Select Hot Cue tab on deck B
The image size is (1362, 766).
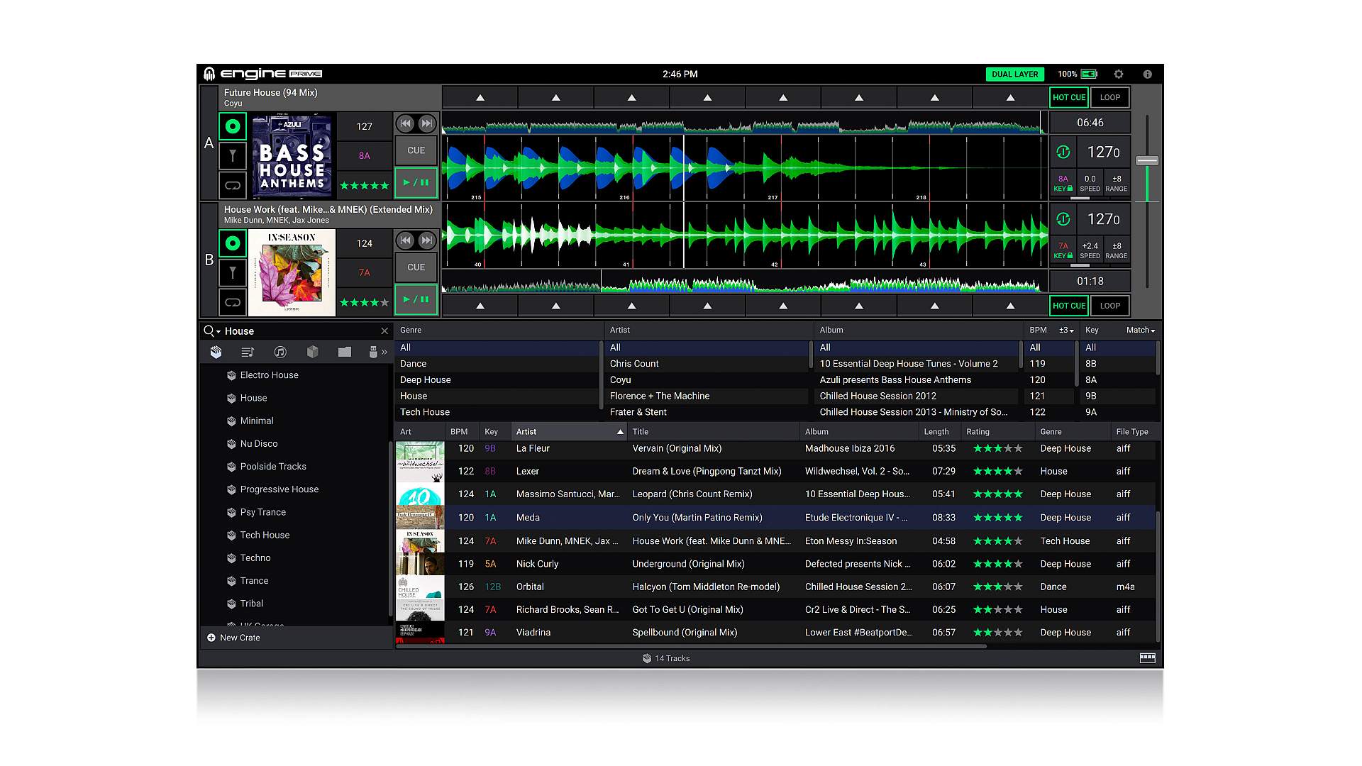coord(1068,306)
